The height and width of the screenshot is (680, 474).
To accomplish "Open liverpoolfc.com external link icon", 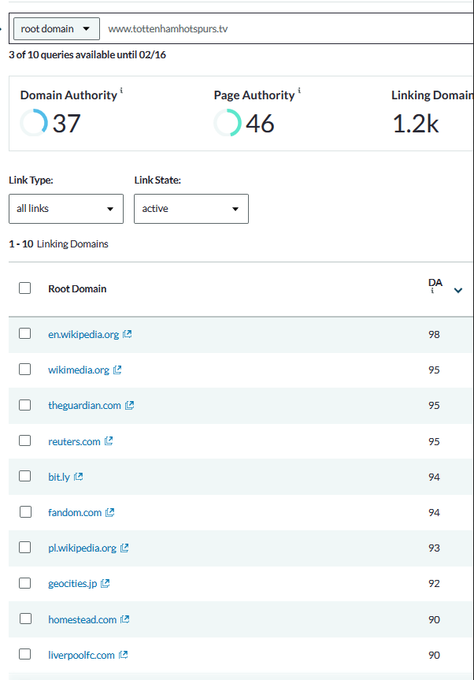I will [x=124, y=655].
